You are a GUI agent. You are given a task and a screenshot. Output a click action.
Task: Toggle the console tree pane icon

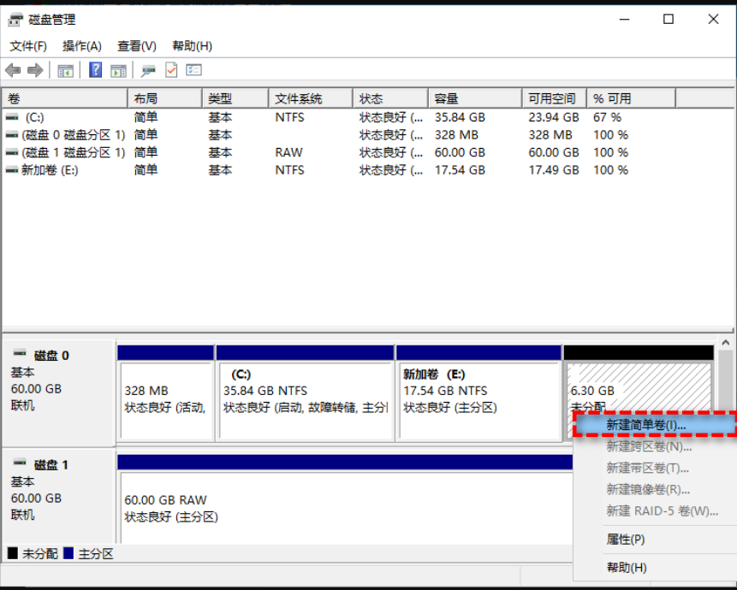click(x=66, y=70)
